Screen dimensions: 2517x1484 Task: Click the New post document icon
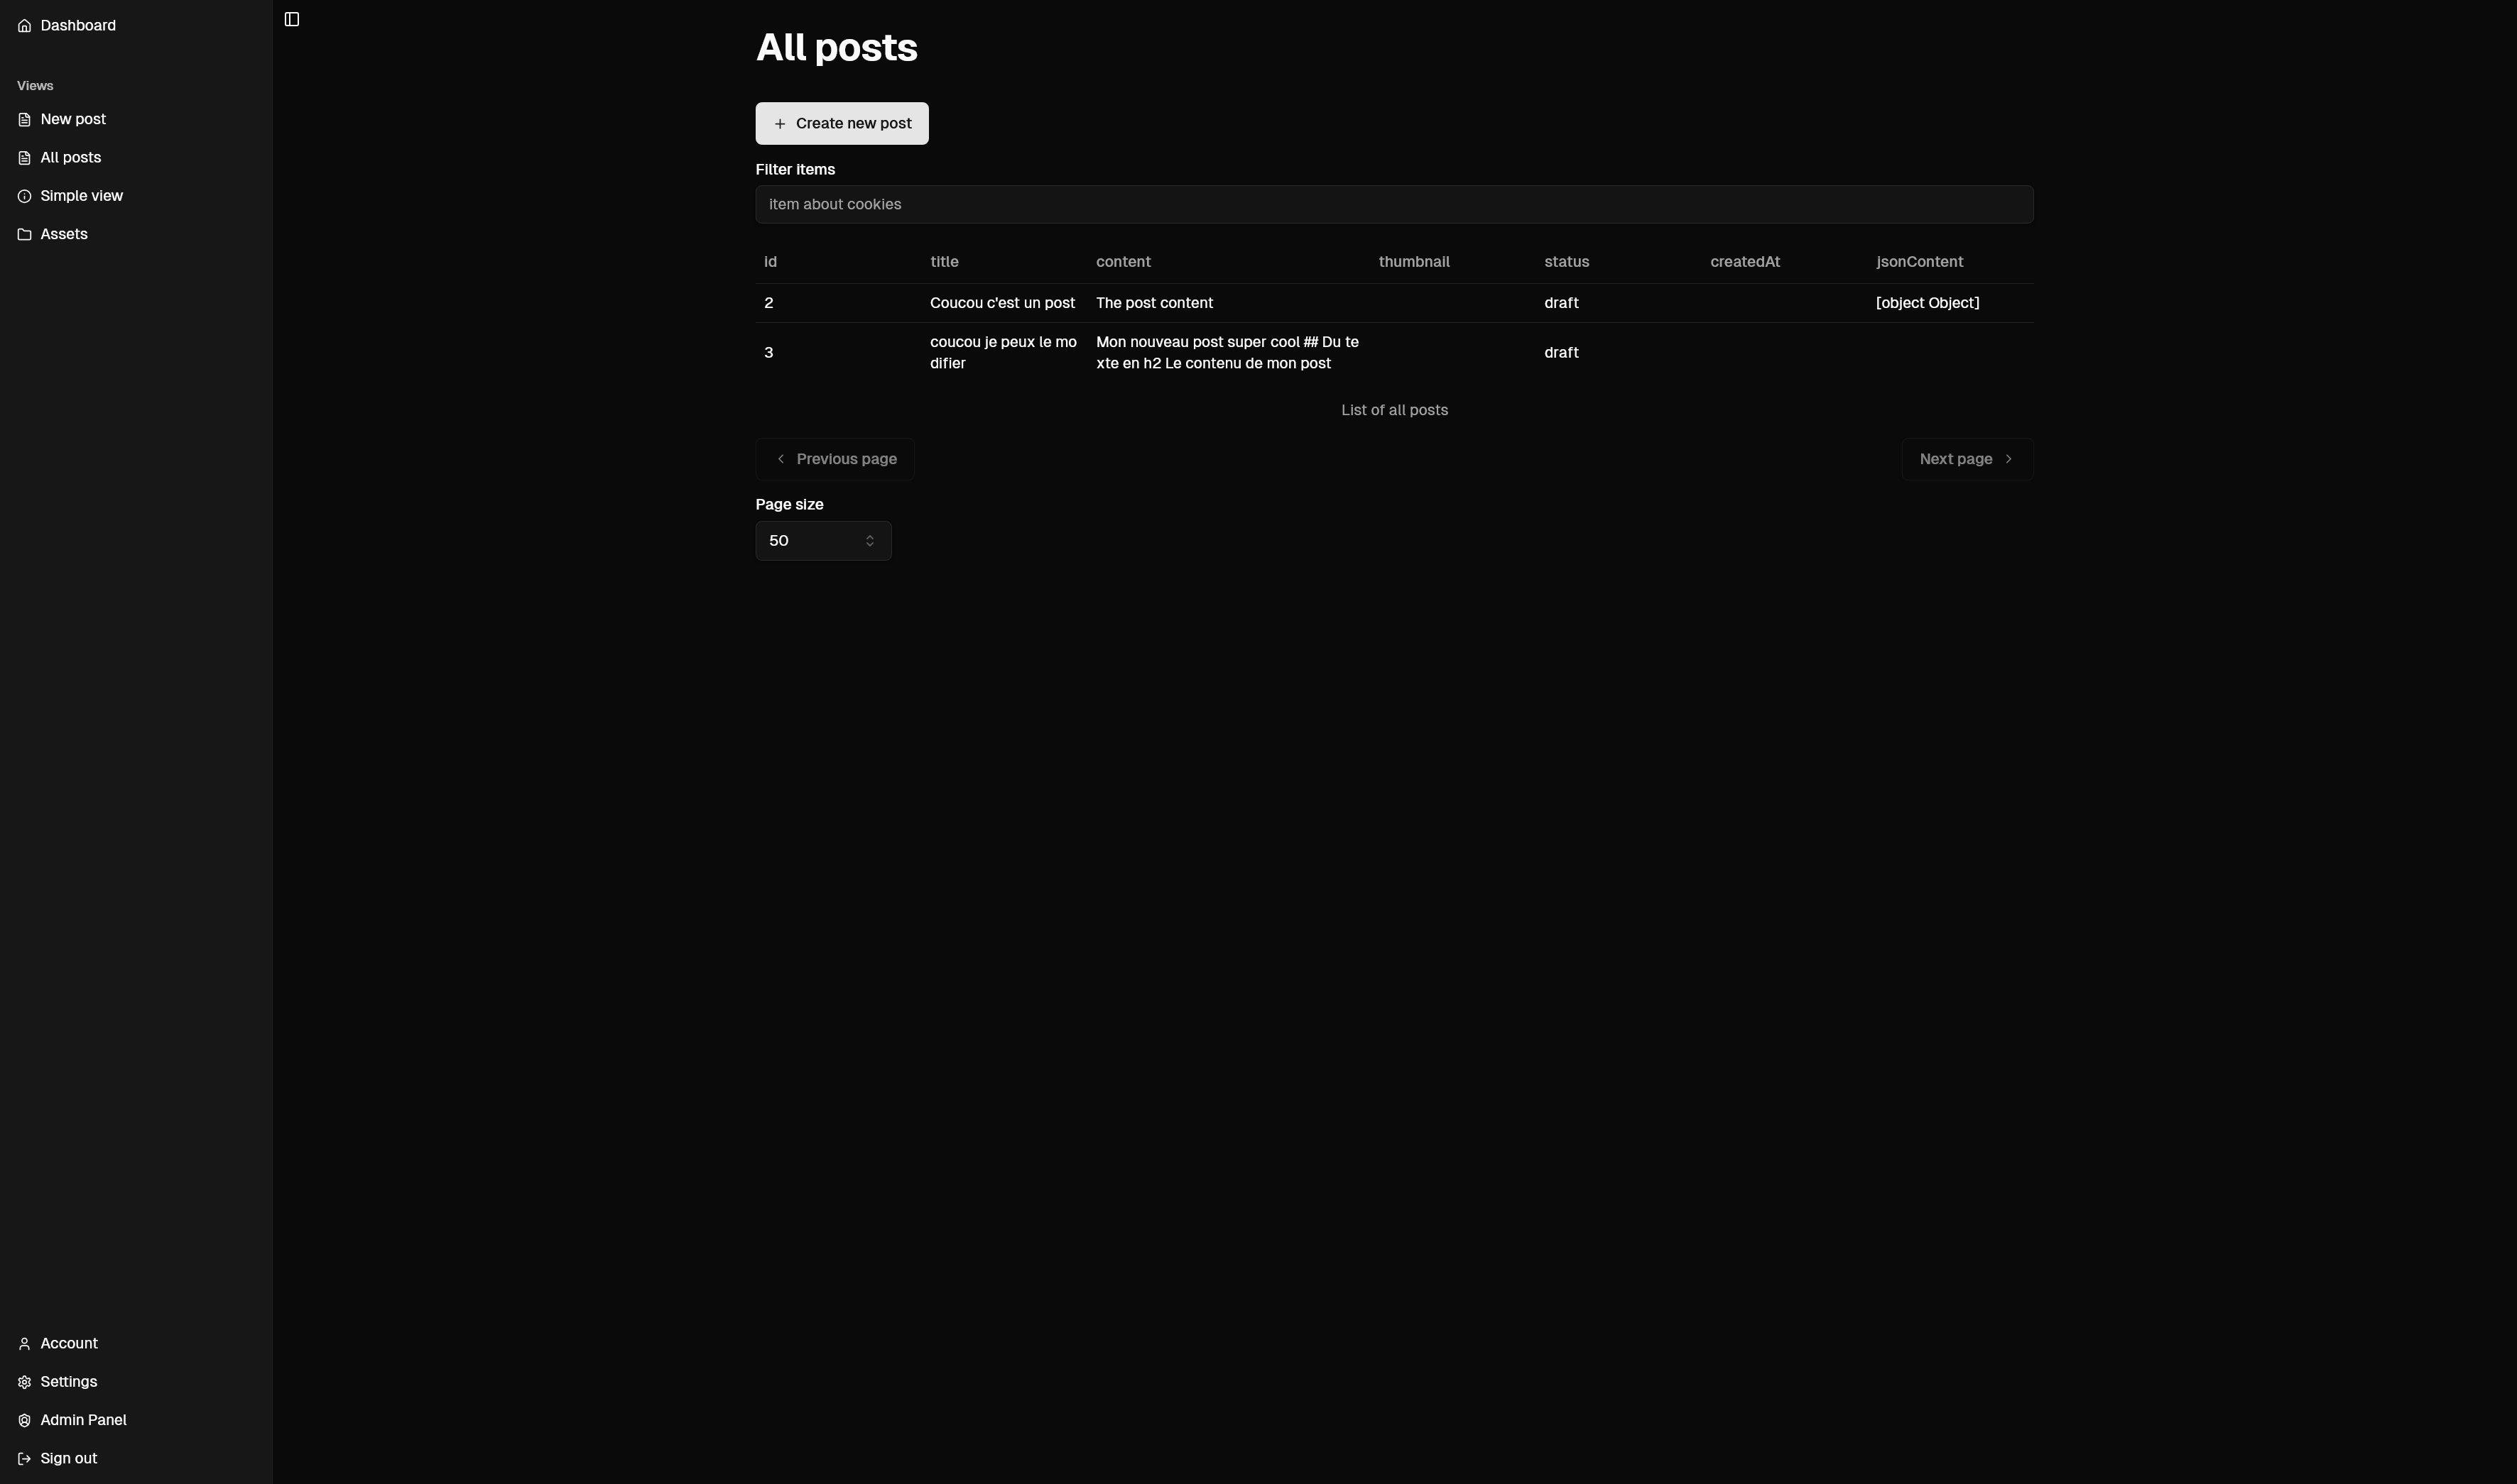pyautogui.click(x=24, y=119)
